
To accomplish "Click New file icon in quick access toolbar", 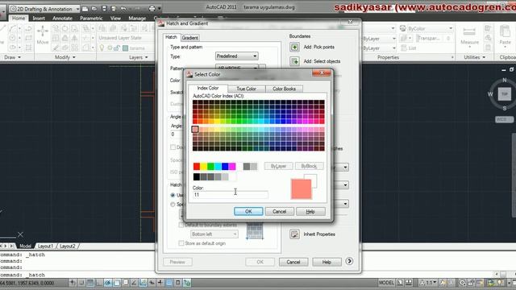I will click(85, 9).
